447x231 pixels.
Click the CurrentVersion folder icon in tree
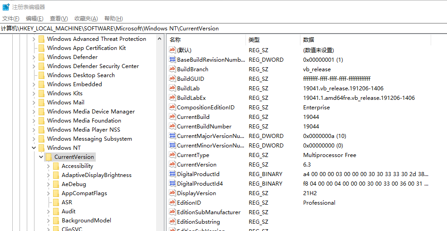pos(49,157)
